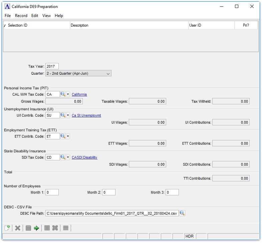Follow the California link
The height and width of the screenshot is (243, 263).
(79, 95)
